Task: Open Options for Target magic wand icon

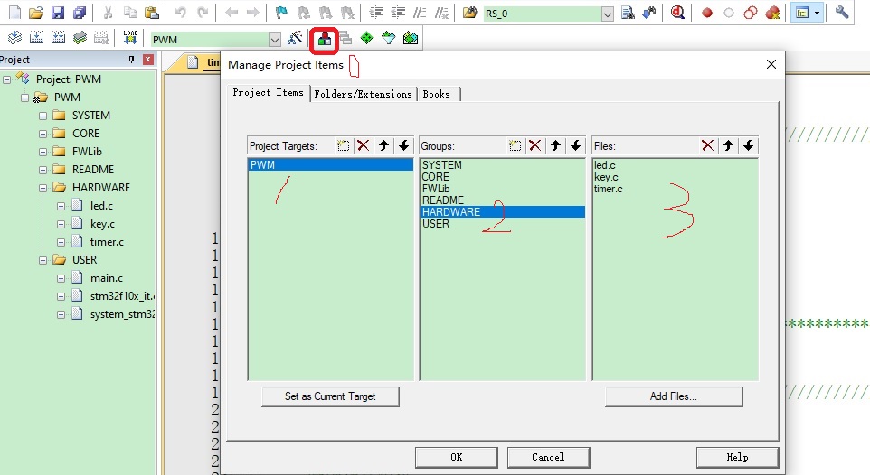Action: tap(295, 39)
